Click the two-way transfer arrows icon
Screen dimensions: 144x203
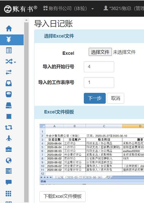(x=9, y=72)
